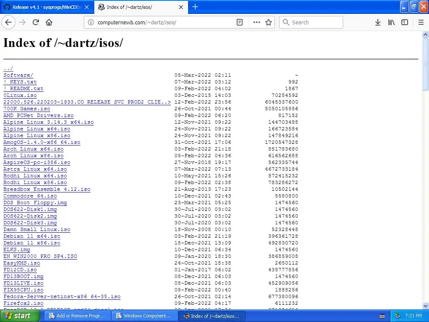Toggle the sidebar view
The image size is (429, 322).
point(405,22)
